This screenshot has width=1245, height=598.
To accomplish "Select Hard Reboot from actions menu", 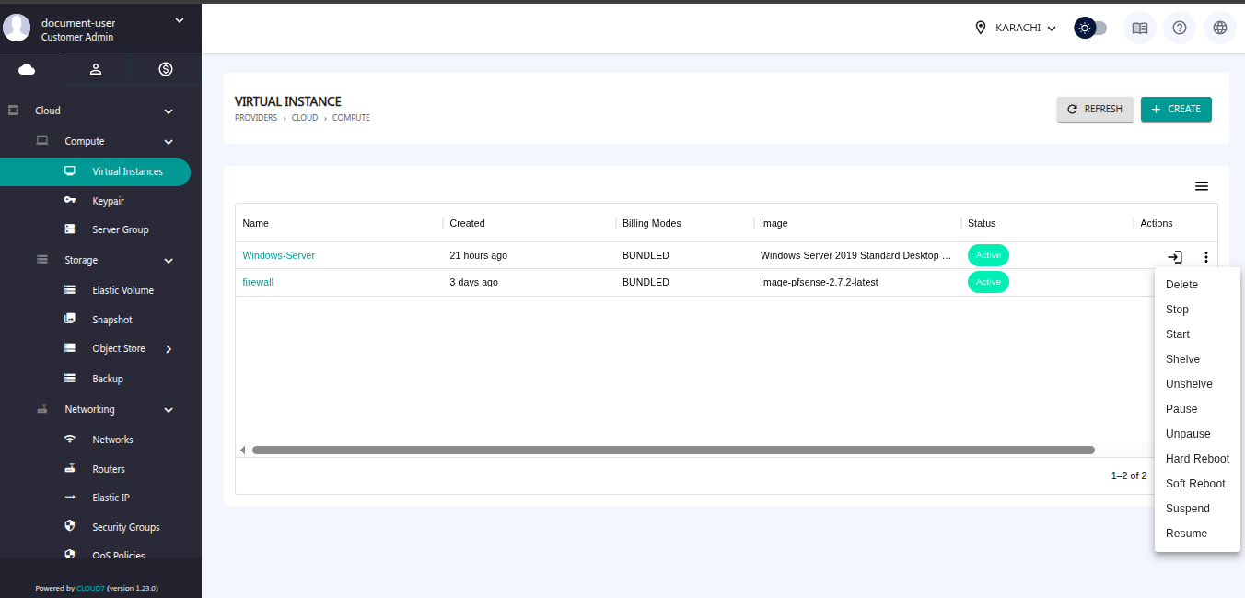I will 1197,459.
